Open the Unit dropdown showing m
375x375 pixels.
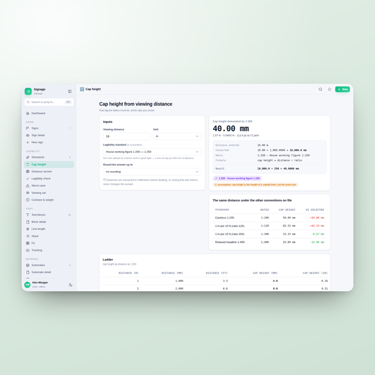(x=177, y=136)
